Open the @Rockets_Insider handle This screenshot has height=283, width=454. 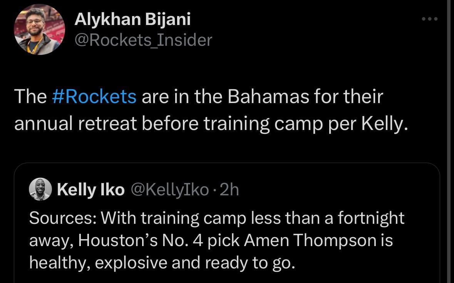143,40
